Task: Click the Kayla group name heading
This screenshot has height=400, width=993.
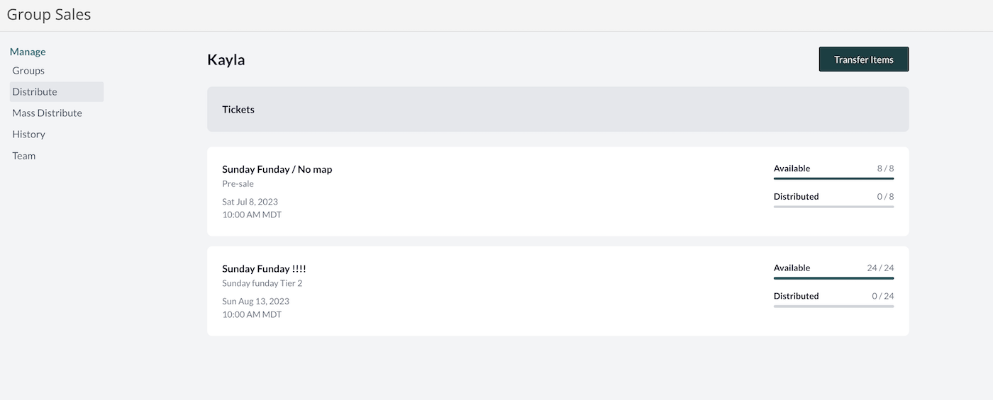Action: coord(226,60)
